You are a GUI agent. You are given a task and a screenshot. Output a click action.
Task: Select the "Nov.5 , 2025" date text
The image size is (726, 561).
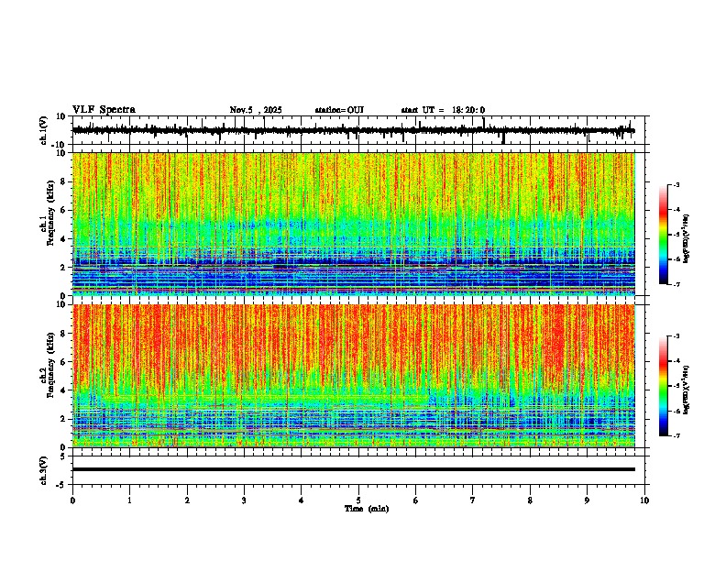click(x=256, y=110)
